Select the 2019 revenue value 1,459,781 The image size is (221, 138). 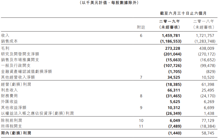171,36
